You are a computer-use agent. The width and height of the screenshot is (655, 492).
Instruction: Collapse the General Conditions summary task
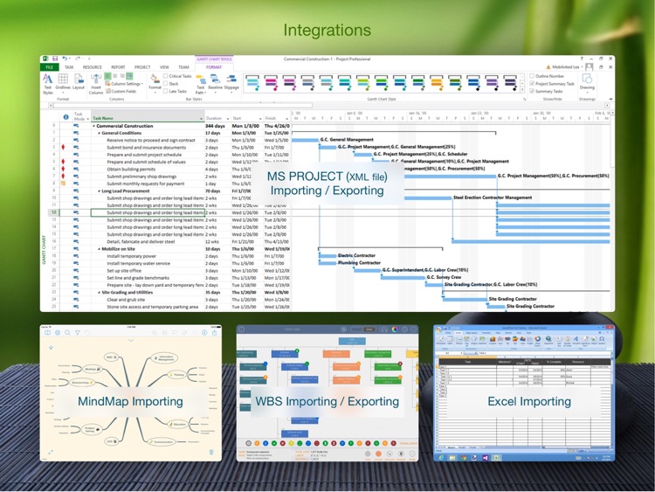coord(99,133)
